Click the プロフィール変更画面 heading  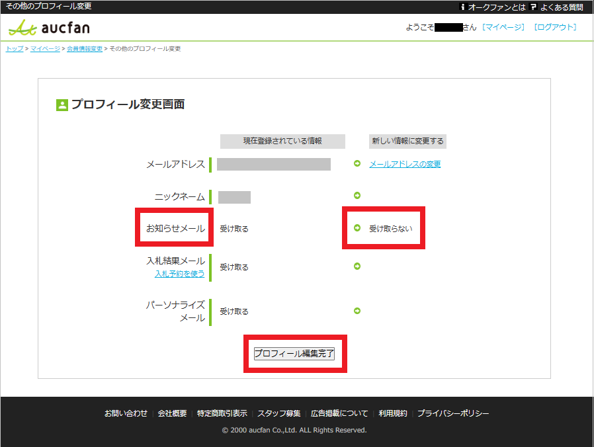[128, 104]
